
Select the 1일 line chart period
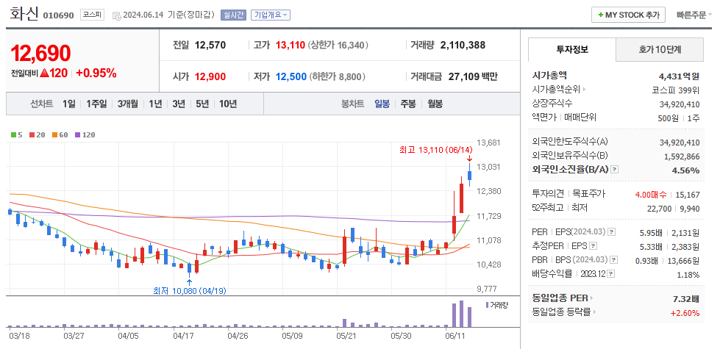click(69, 104)
